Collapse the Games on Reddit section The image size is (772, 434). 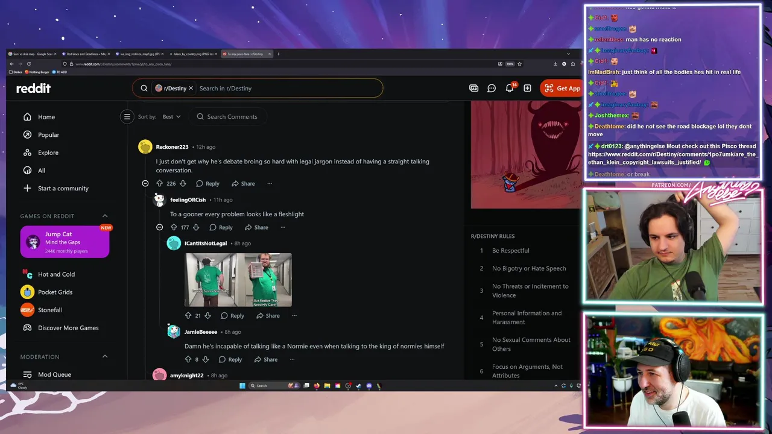point(105,216)
